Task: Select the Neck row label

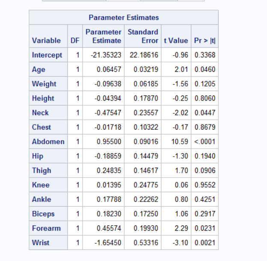Action: point(40,113)
